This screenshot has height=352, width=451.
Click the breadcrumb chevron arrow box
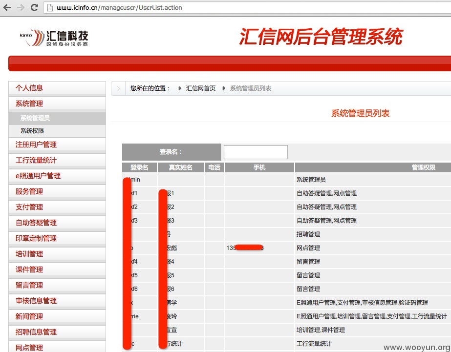tap(118, 88)
